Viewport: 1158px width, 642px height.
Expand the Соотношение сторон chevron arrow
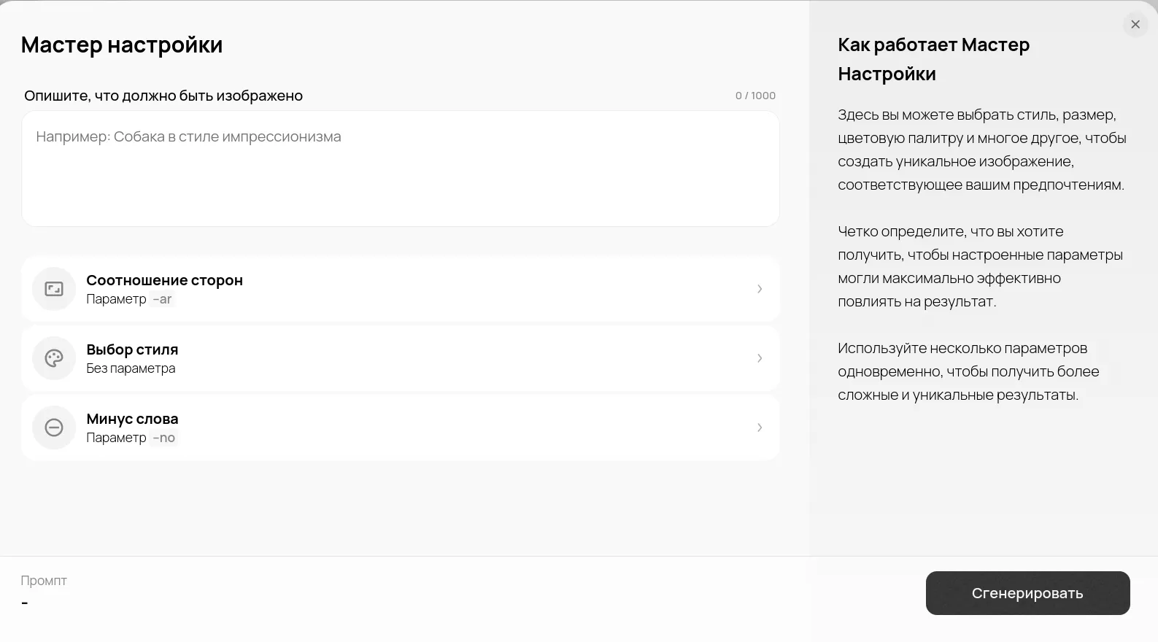click(x=760, y=289)
